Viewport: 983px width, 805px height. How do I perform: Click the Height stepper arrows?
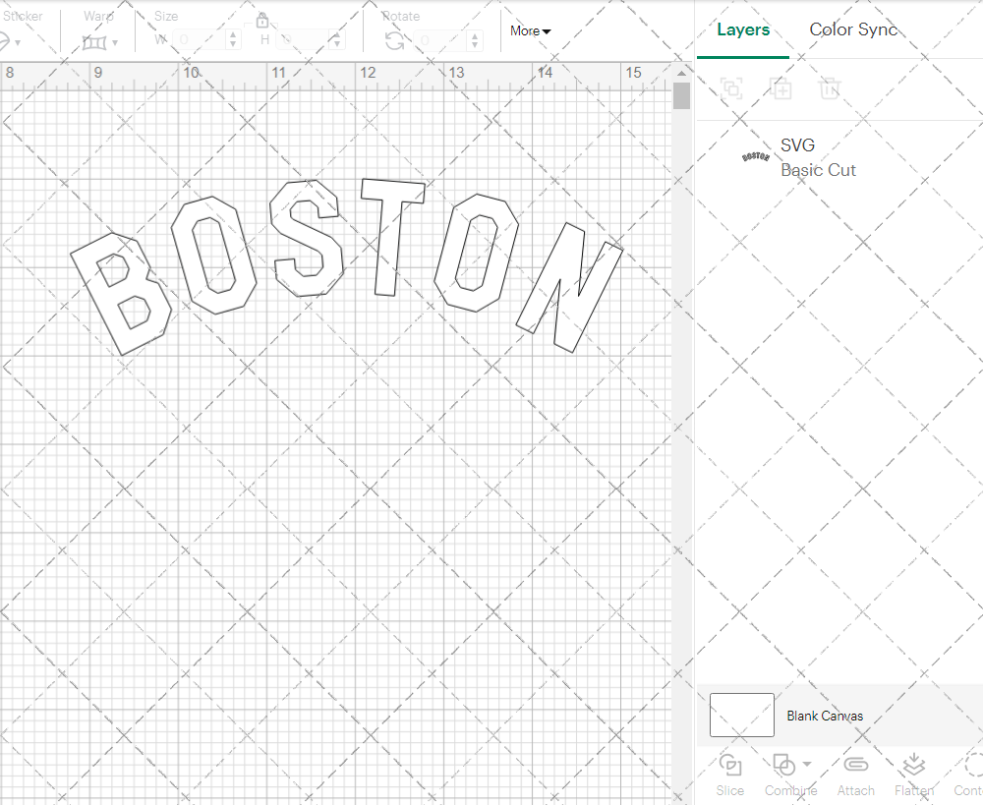click(337, 40)
